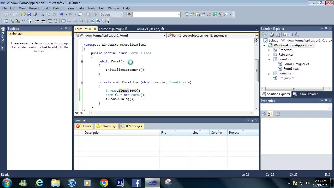The height and width of the screenshot is (188, 334).
Task: Uncomment the selected lines icon
Action: (56, 21)
